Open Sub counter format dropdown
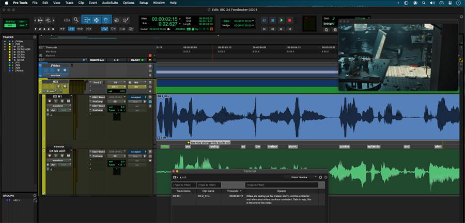Image resolution: width=465 pixels, height=223 pixels. click(x=180, y=24)
